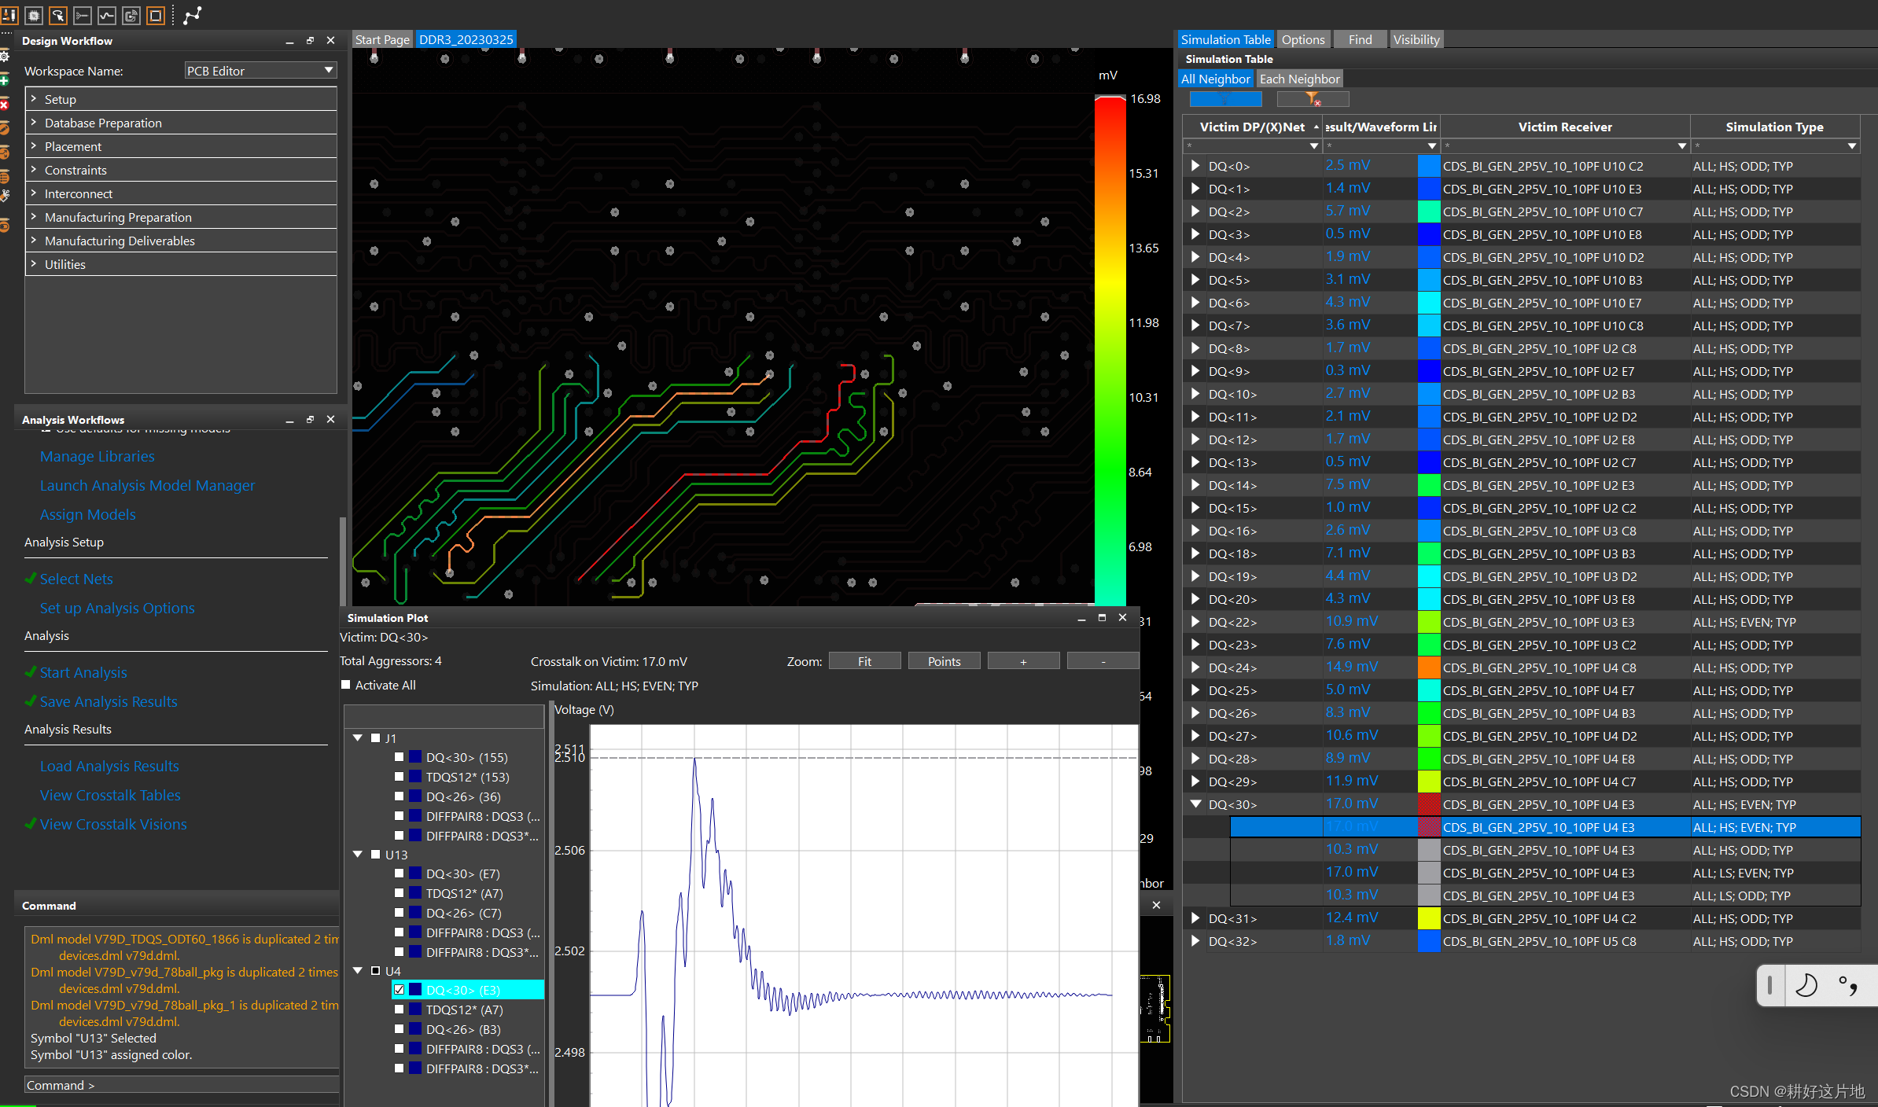Check the TDQS12* (153) checkbox under J1
Image resolution: width=1878 pixels, height=1107 pixels.
[x=400, y=777]
